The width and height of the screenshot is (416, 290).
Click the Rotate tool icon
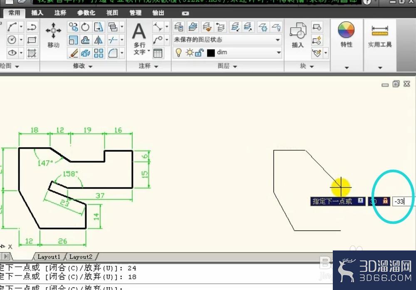coord(85,27)
